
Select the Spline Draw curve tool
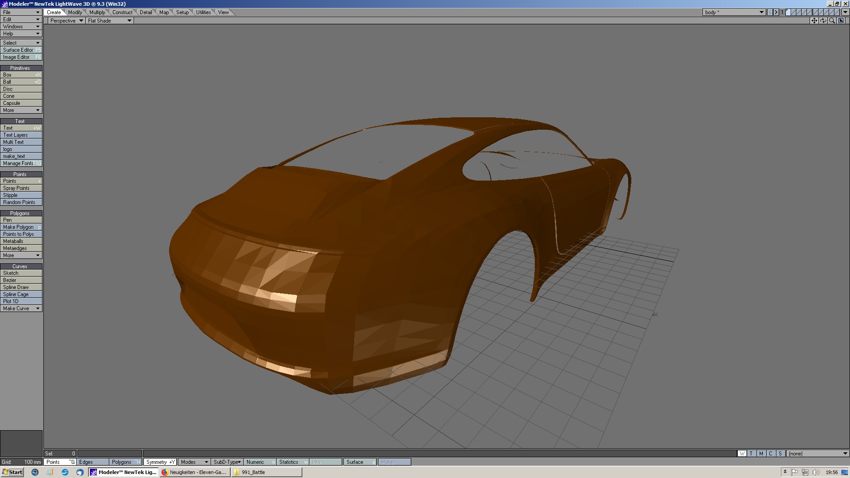[x=21, y=287]
